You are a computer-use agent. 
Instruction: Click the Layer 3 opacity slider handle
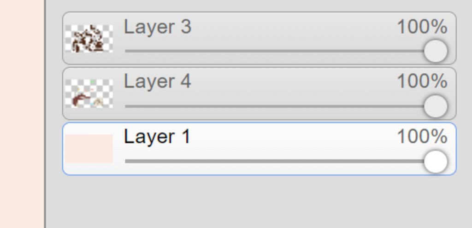[x=436, y=51]
